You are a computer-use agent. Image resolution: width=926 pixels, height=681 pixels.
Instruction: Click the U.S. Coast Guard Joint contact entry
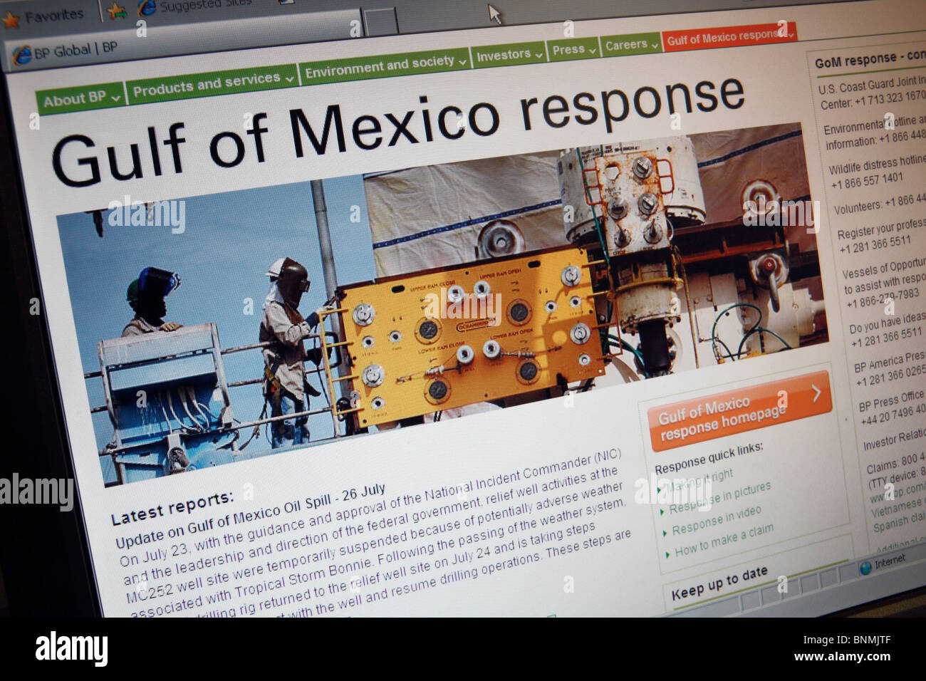(871, 93)
